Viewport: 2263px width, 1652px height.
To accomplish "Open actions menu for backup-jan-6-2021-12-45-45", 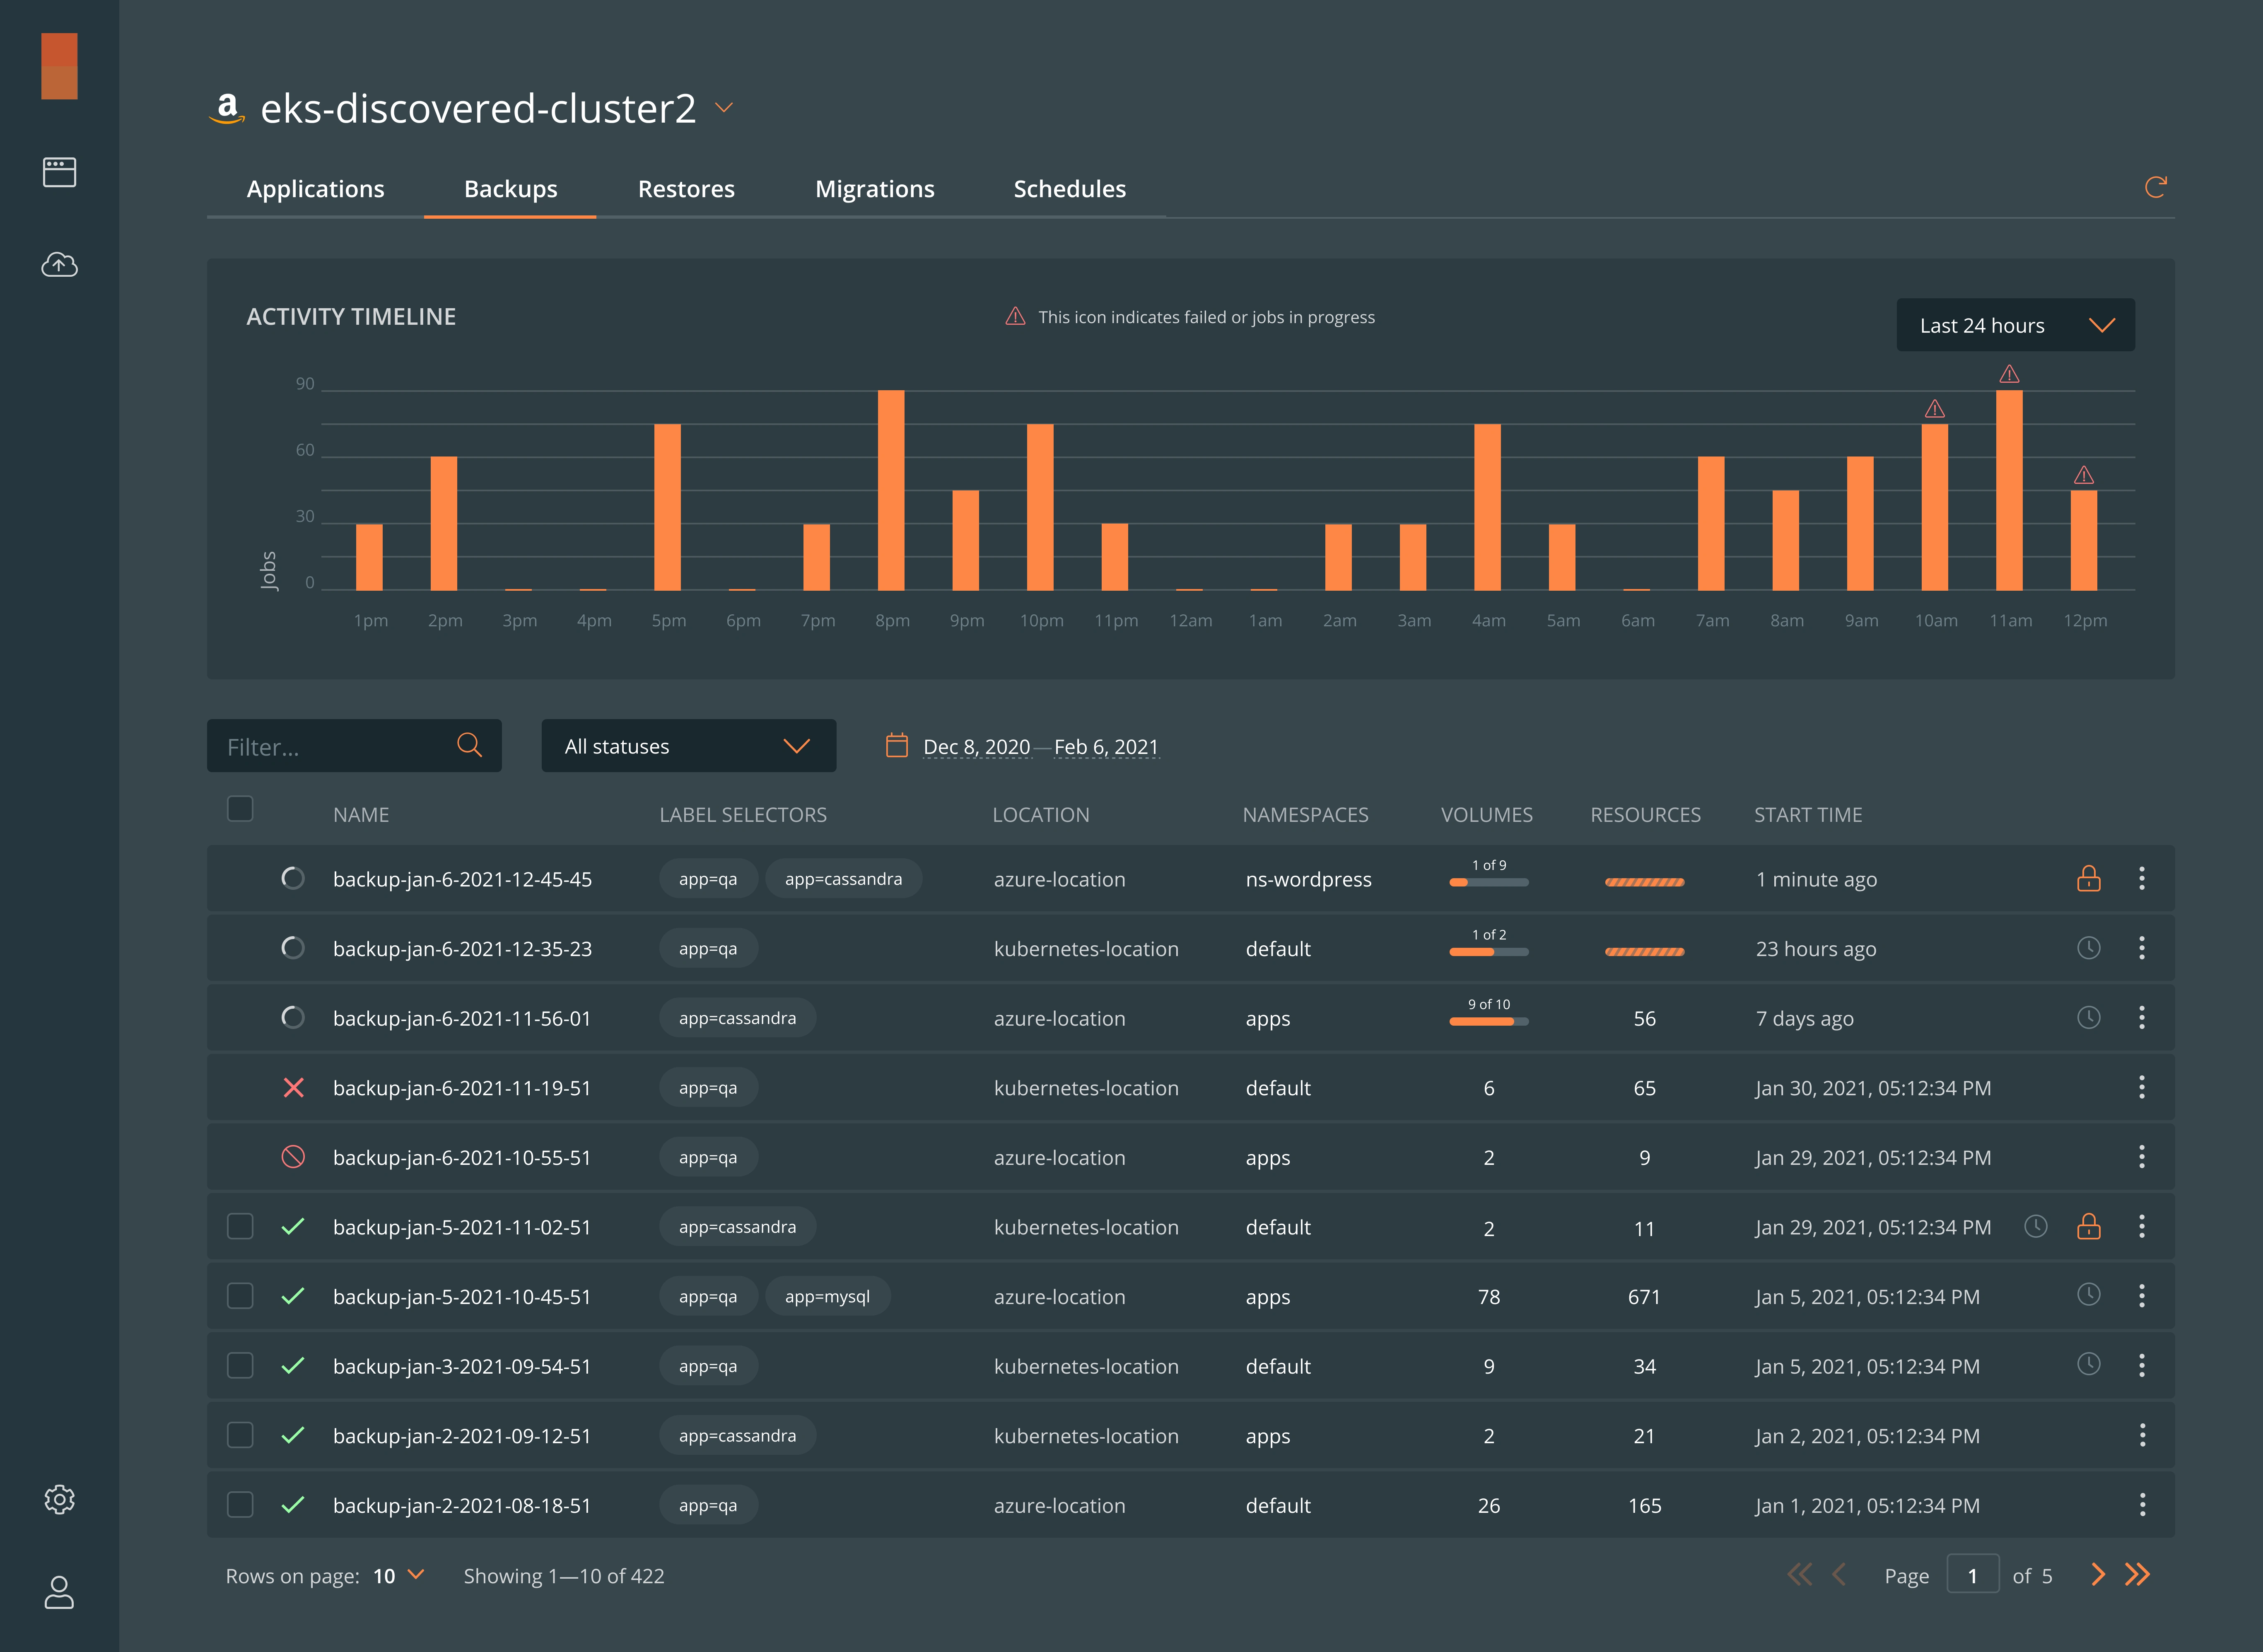I will tap(2141, 878).
